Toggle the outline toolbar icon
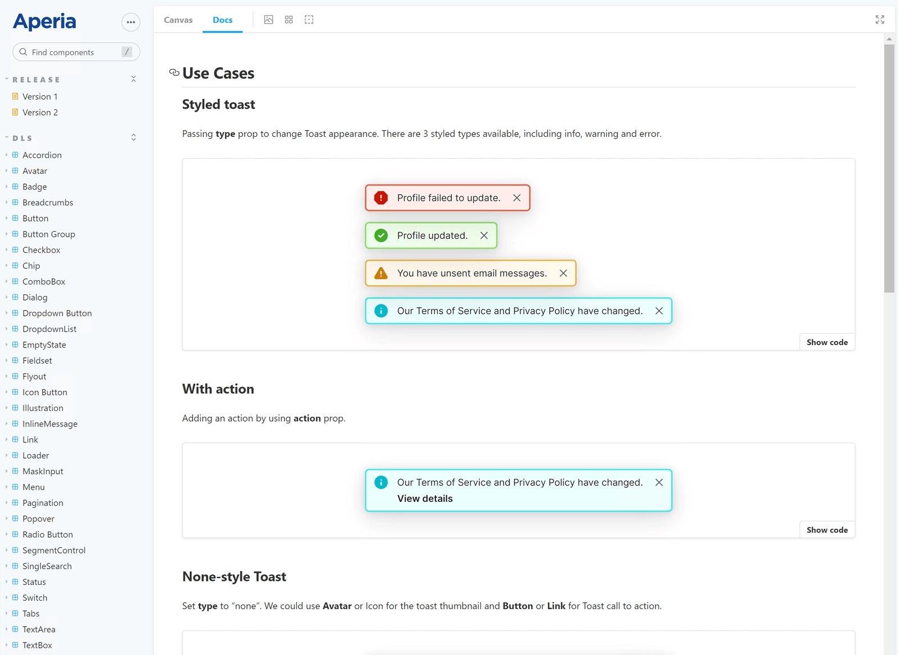 (309, 20)
